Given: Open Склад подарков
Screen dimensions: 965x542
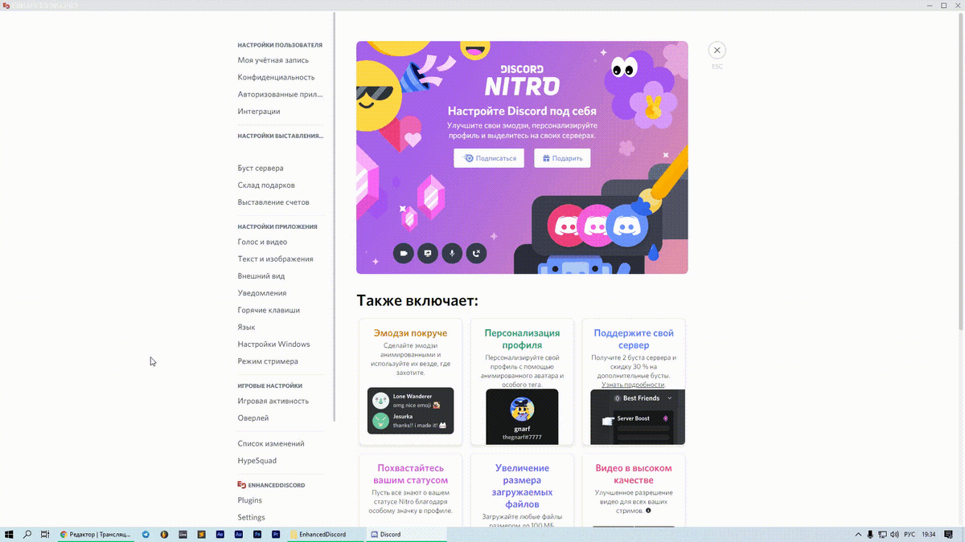Looking at the screenshot, I should click(x=266, y=185).
